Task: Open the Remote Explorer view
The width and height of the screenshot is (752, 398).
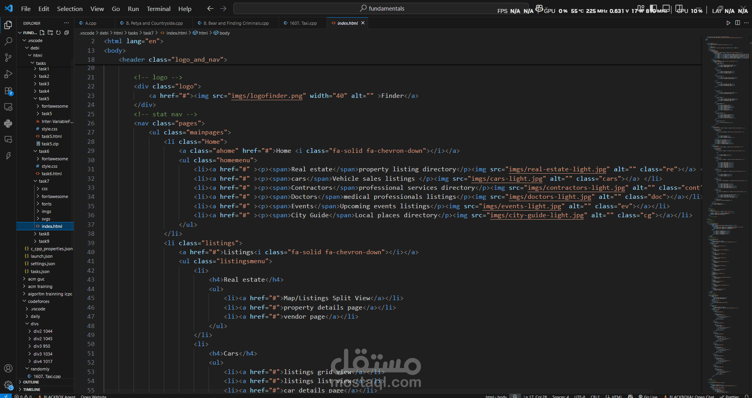Action: 8,107
